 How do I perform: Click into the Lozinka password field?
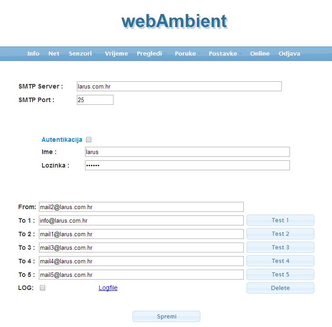click(187, 166)
